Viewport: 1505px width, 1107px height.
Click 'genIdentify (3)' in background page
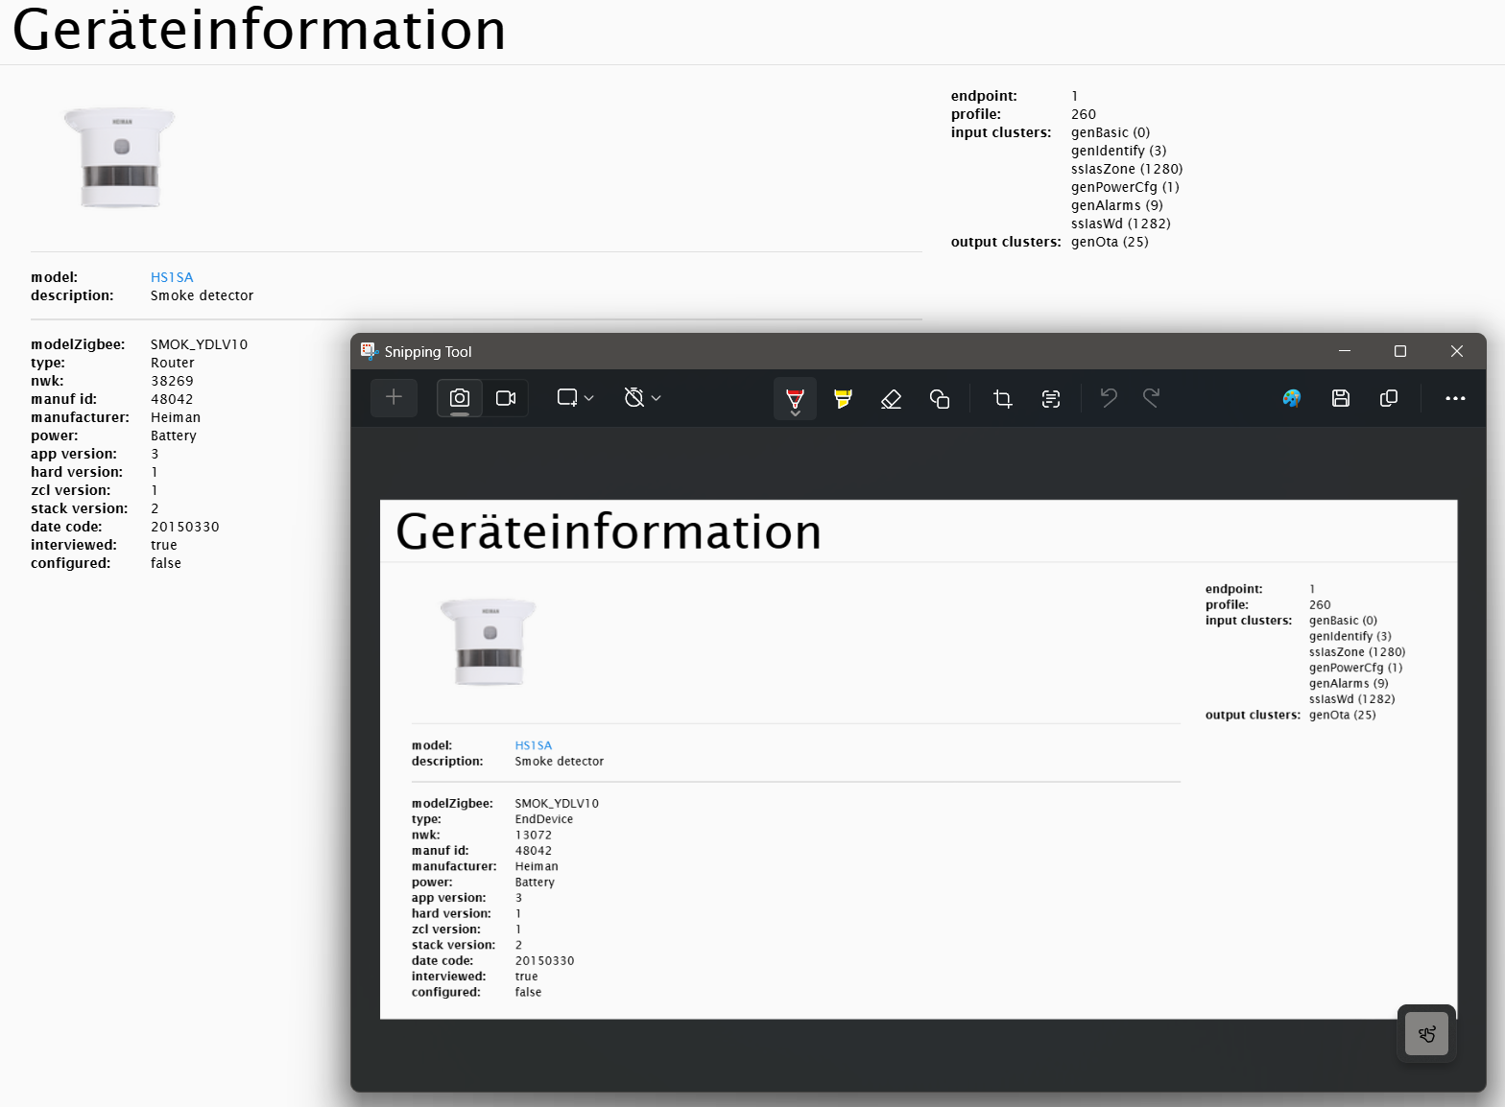[1119, 151]
